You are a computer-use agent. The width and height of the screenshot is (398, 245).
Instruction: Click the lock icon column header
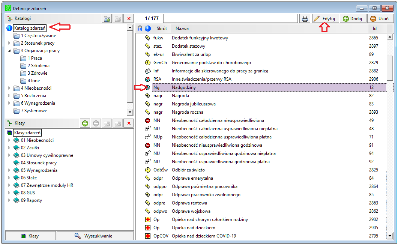click(140, 29)
